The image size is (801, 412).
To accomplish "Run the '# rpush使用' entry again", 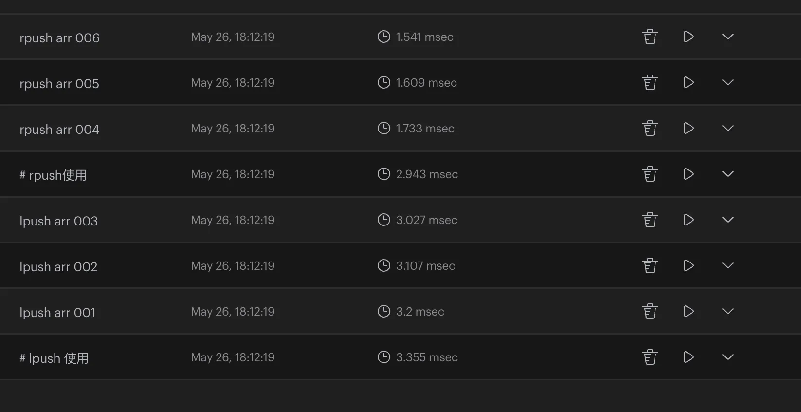I will (689, 174).
